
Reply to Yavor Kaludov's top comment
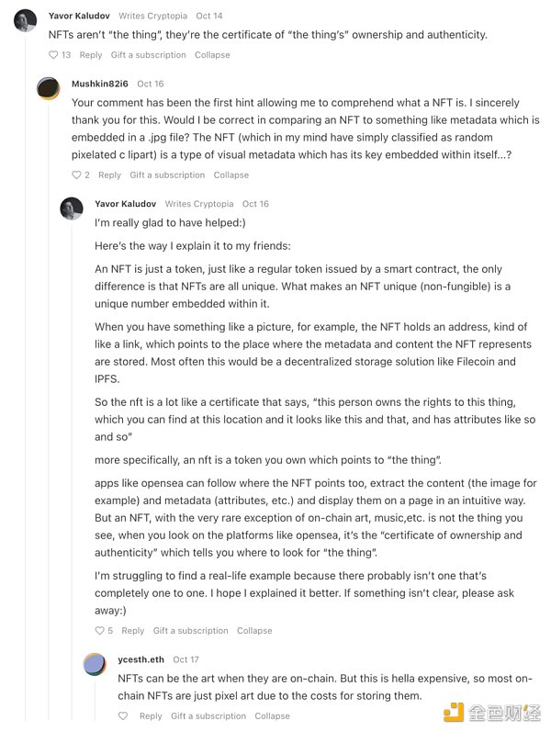click(91, 55)
